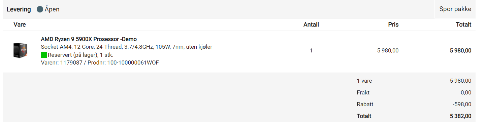This screenshot has width=485, height=122.
Task: Click the Totalt column header
Action: pos(463,25)
